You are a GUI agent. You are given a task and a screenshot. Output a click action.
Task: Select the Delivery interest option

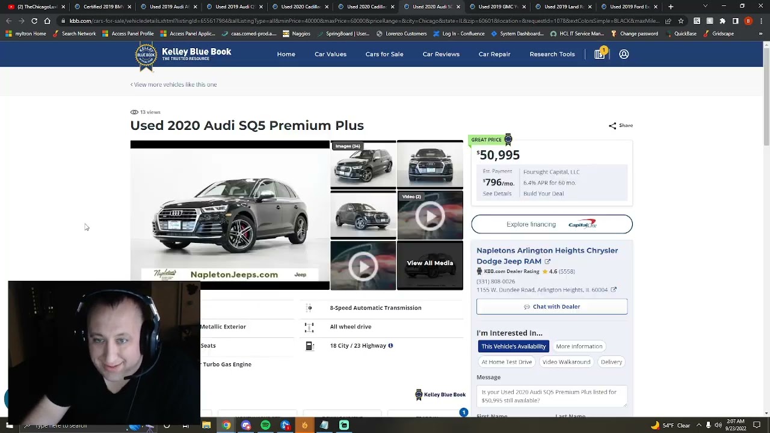(611, 362)
